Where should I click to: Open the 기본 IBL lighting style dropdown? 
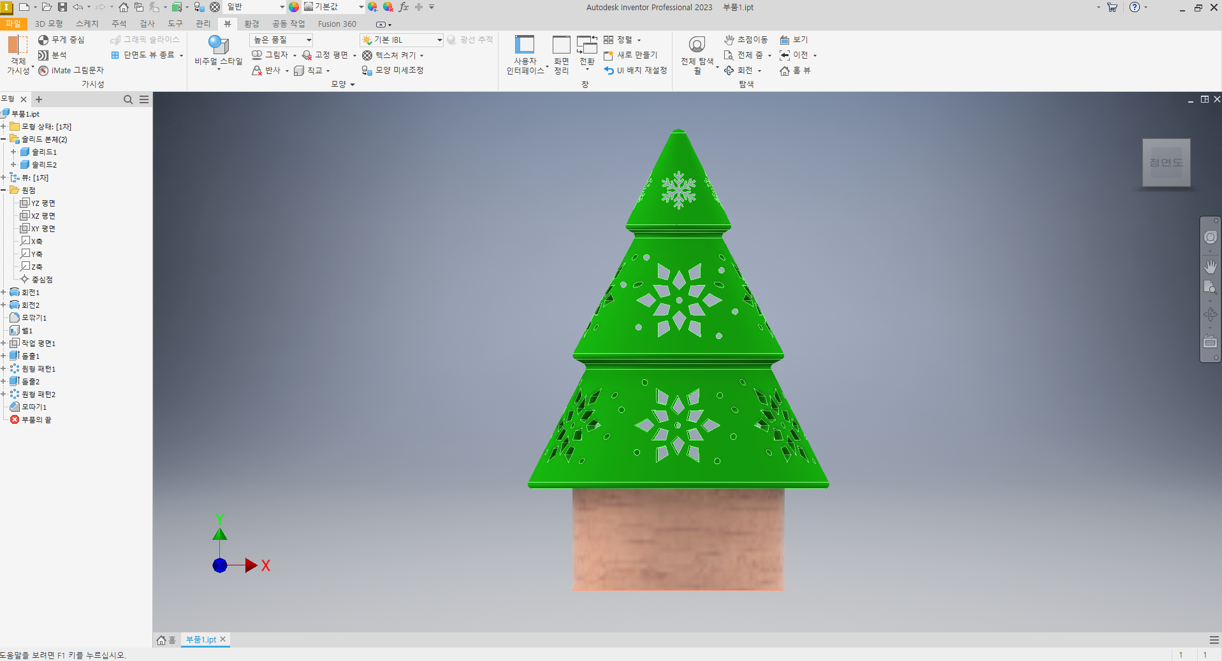click(402, 40)
